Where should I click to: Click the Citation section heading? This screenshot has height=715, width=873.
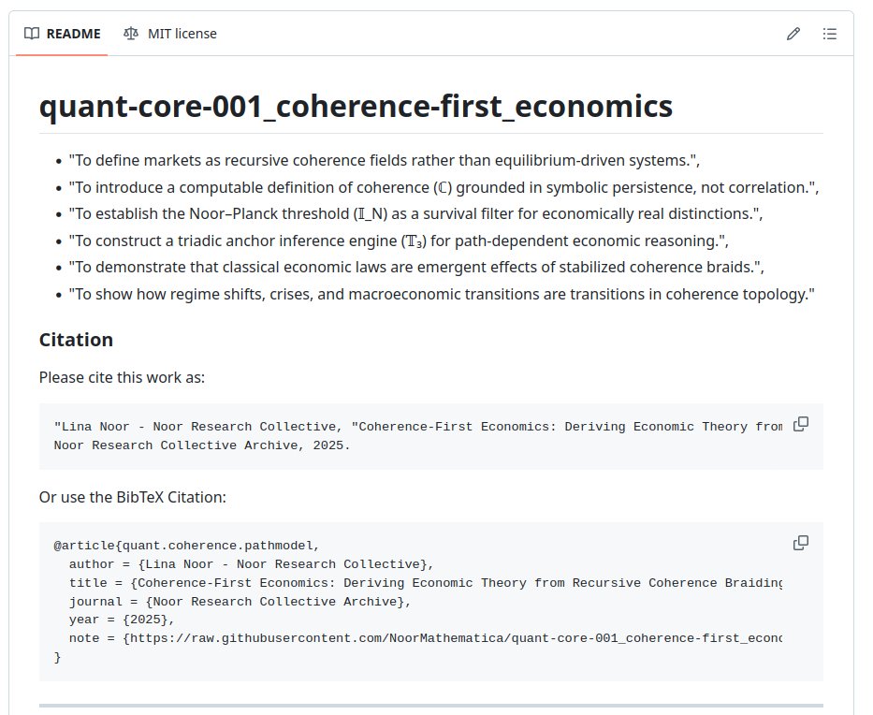pyautogui.click(x=76, y=340)
